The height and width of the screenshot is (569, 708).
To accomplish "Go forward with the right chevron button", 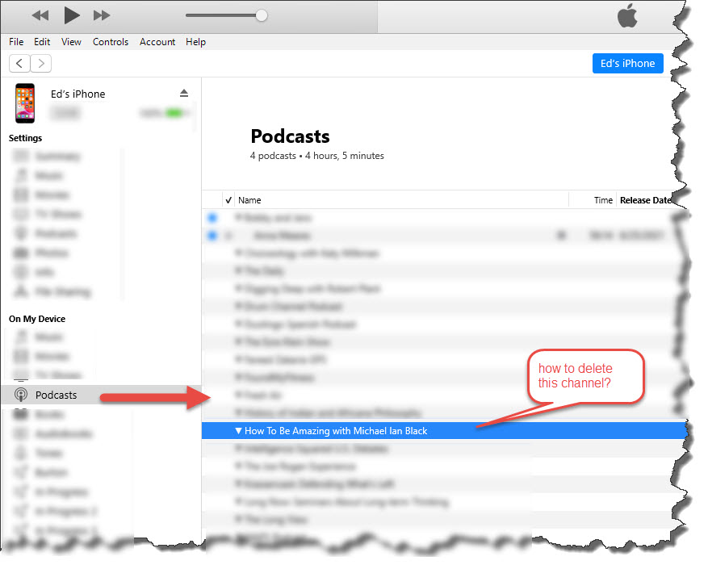I will tap(41, 63).
